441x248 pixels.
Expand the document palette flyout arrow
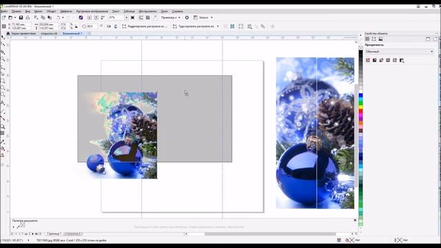[x=14, y=227]
